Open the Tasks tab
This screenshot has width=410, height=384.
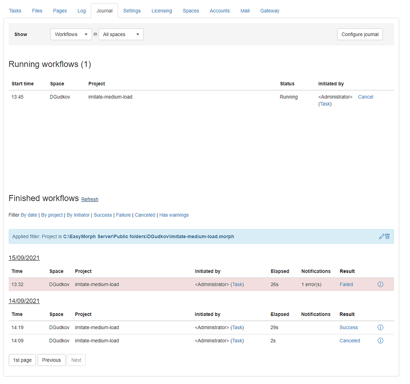[x=15, y=11]
